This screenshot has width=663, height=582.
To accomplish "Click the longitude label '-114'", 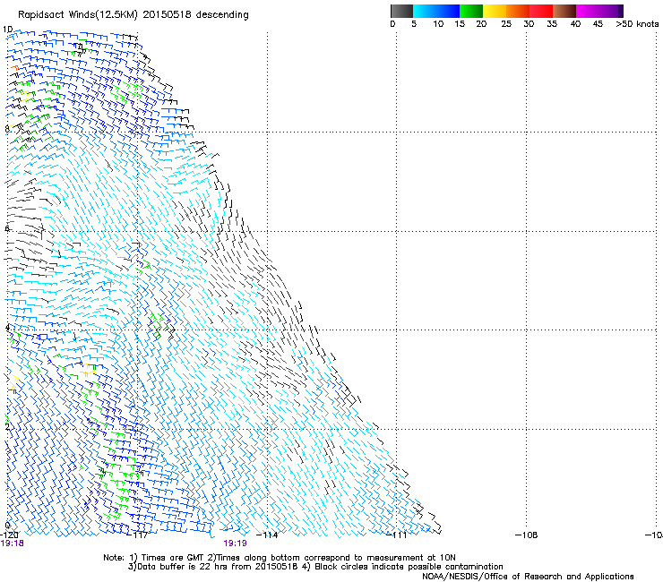I will pos(267,535).
